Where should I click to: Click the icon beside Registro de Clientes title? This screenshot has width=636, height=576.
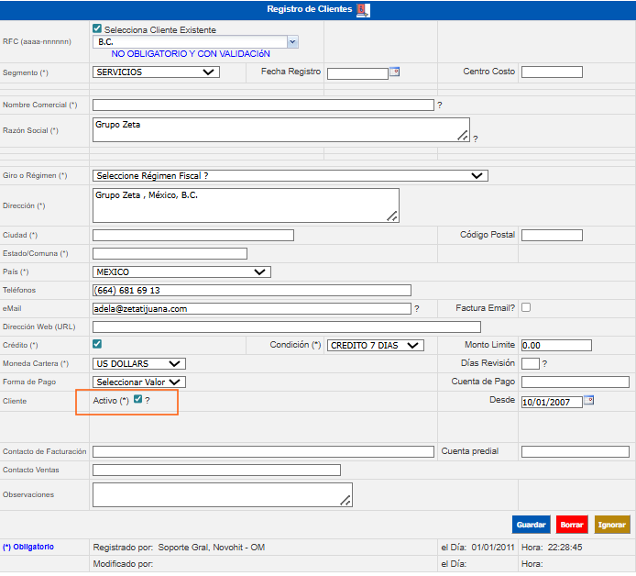click(364, 10)
